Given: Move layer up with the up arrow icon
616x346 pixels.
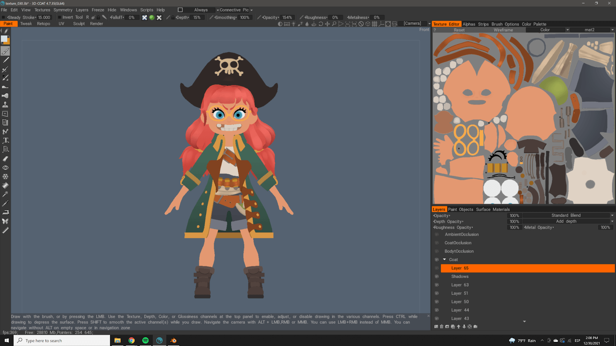Looking at the screenshot, I should point(459,326).
